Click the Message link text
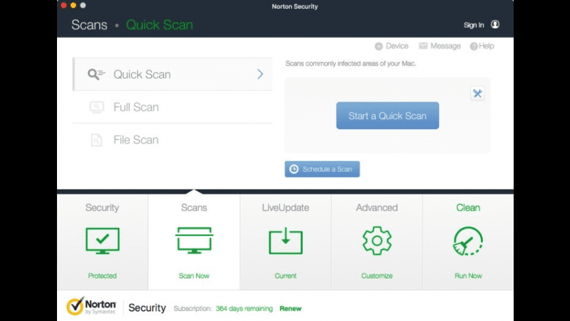570x321 pixels. 446,46
